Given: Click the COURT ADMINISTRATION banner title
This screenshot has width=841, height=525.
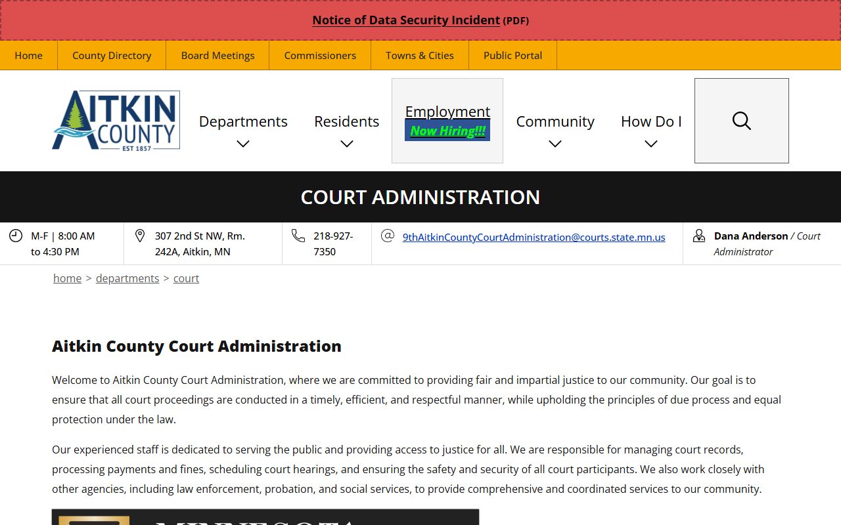Looking at the screenshot, I should click(x=420, y=197).
